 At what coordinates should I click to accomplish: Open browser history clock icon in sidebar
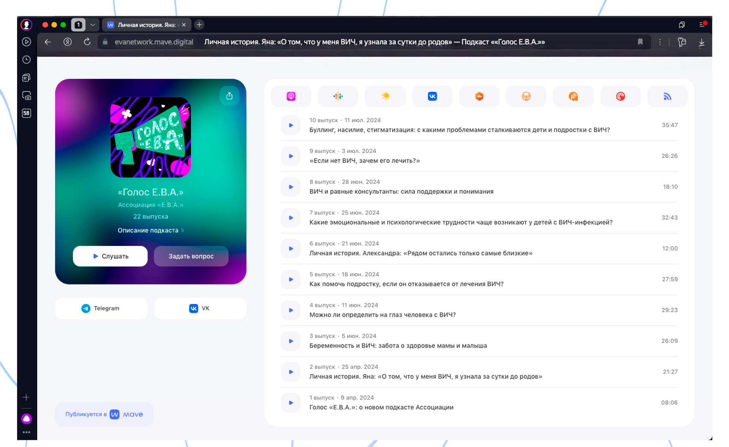coord(26,60)
